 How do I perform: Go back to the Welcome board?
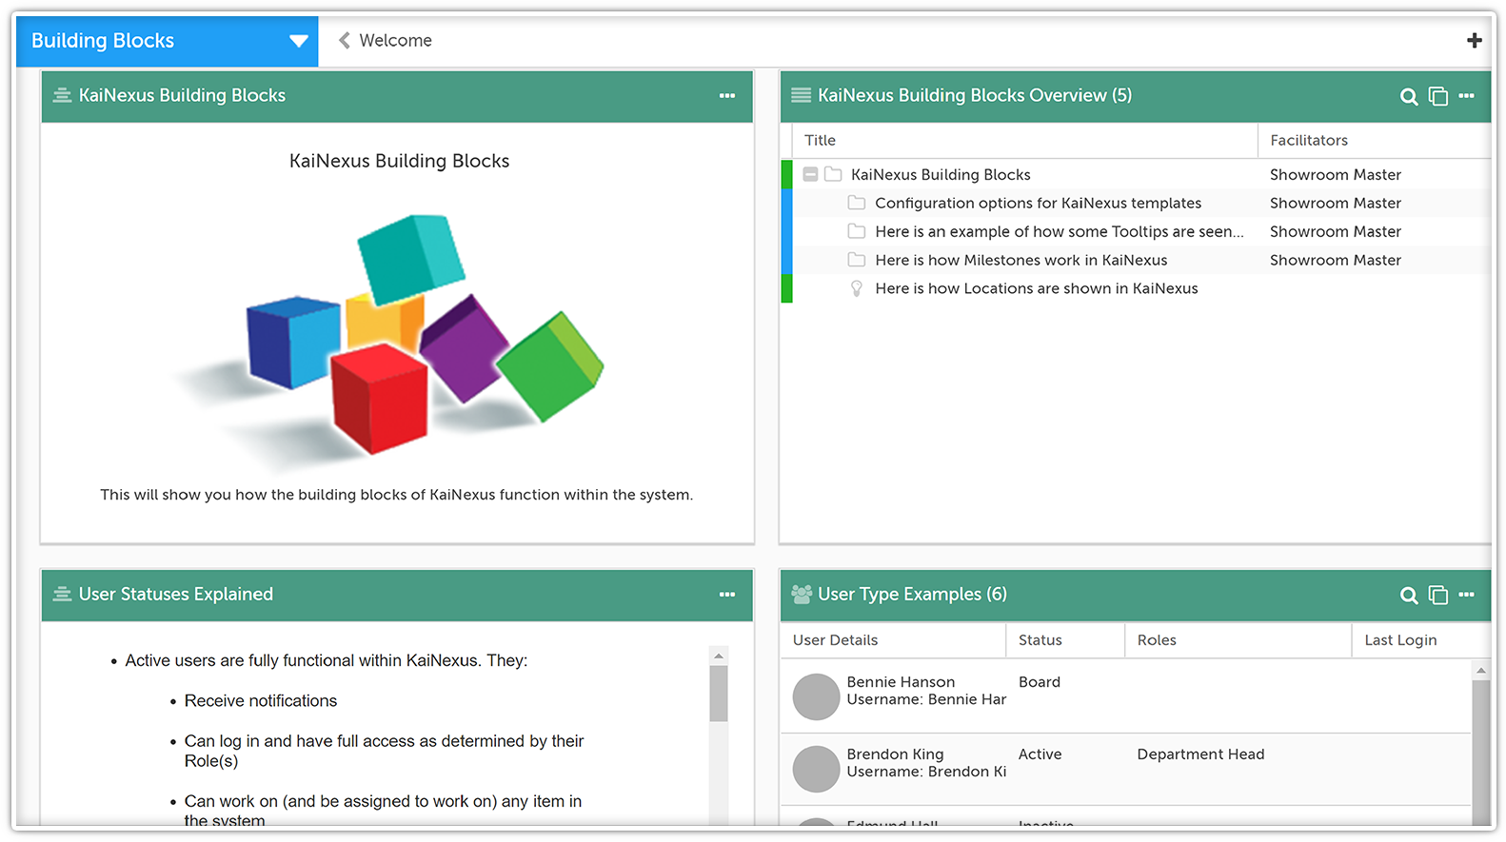tap(386, 41)
